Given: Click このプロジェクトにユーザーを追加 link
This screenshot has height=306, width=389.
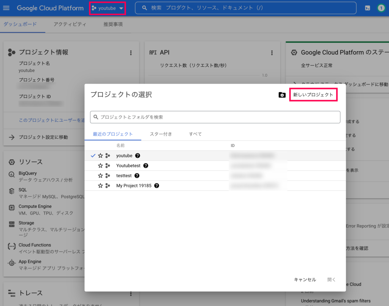Looking at the screenshot, I should click(x=52, y=120).
